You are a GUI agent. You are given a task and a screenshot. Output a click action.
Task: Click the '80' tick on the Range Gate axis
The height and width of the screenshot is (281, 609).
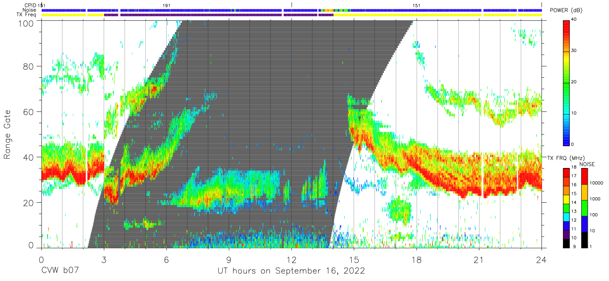point(29,66)
